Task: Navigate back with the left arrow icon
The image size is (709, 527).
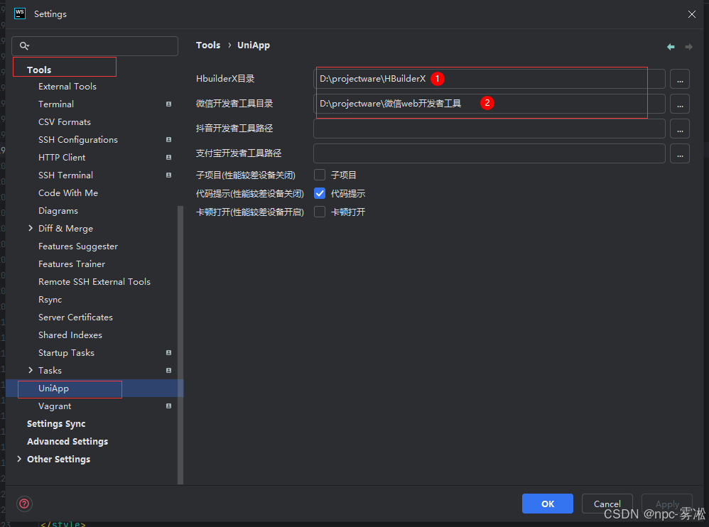Action: [x=671, y=47]
